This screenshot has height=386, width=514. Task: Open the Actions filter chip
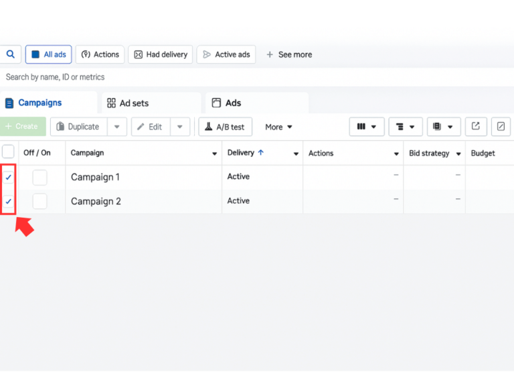pyautogui.click(x=100, y=54)
